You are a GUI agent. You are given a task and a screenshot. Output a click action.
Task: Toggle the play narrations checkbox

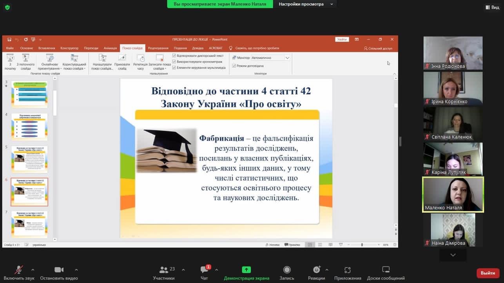click(174, 56)
